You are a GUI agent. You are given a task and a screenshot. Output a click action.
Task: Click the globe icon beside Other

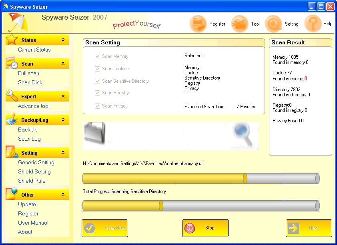[x=12, y=194]
